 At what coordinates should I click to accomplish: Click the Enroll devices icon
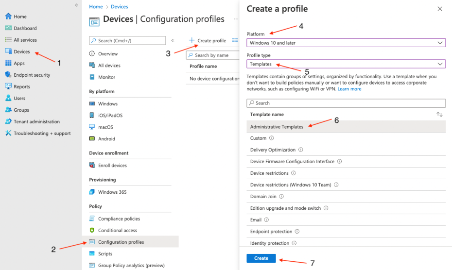92,165
